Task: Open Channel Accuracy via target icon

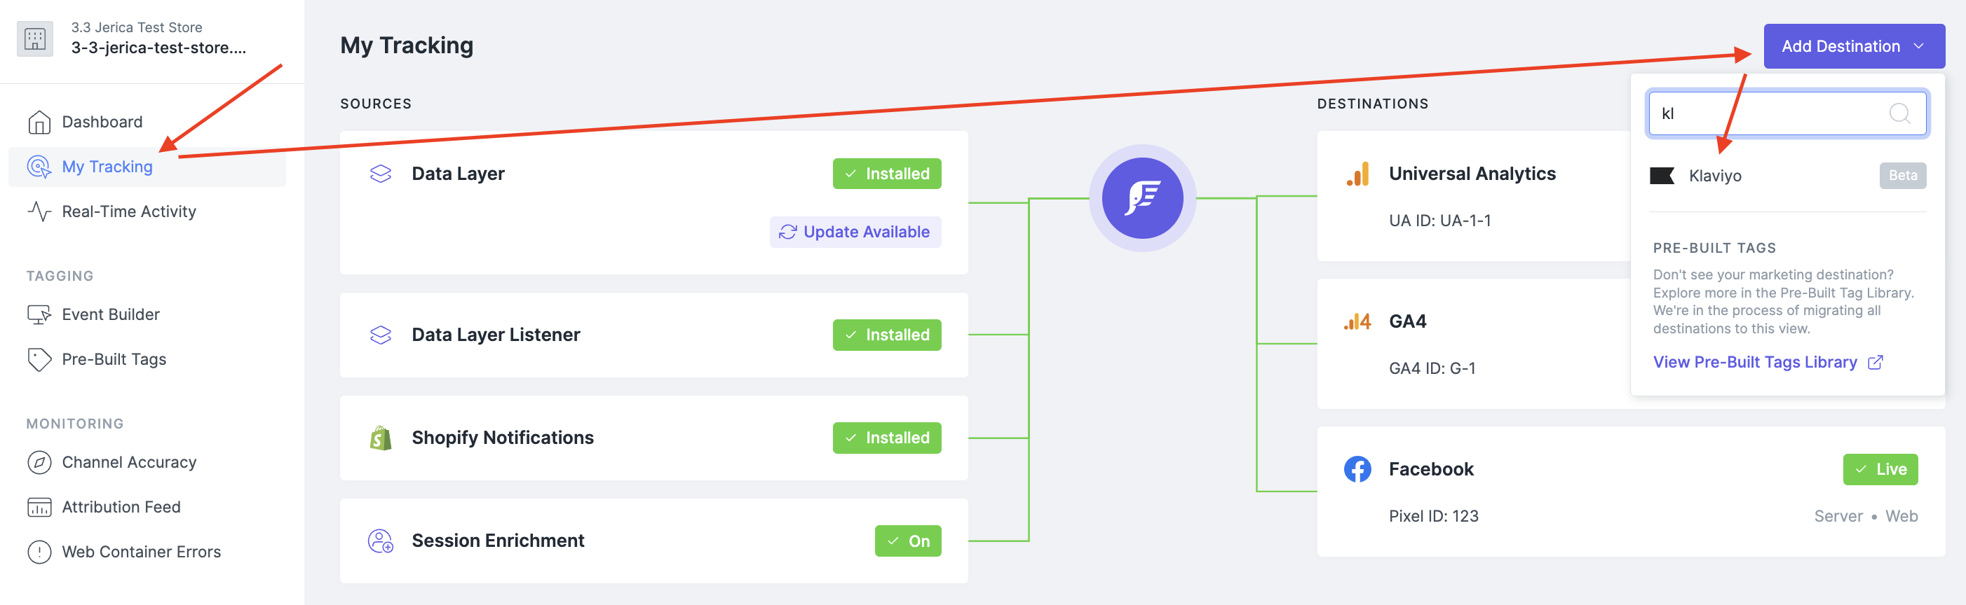Action: [39, 461]
